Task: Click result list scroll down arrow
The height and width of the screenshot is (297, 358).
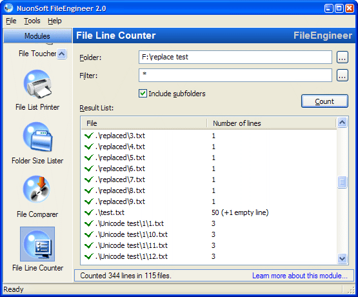Action: click(x=342, y=258)
